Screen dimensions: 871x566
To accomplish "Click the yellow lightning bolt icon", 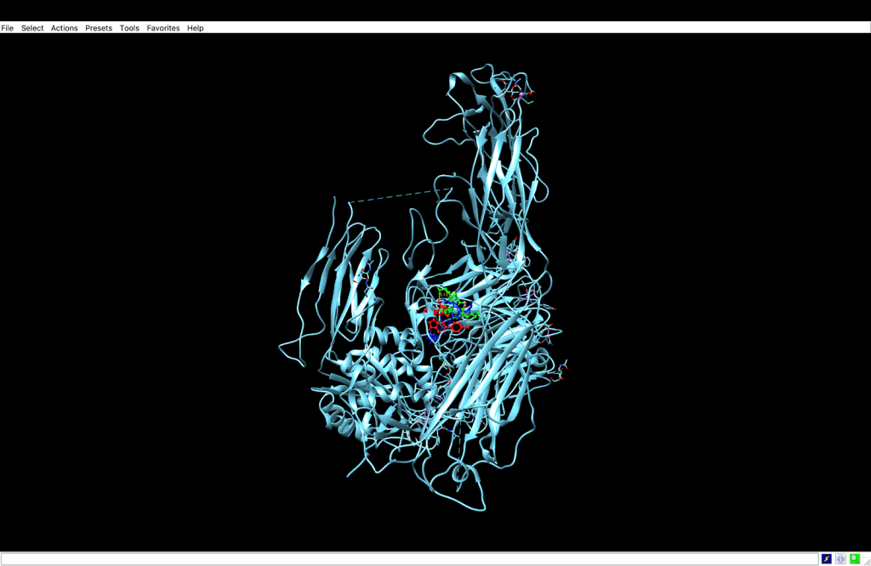I will (x=826, y=558).
